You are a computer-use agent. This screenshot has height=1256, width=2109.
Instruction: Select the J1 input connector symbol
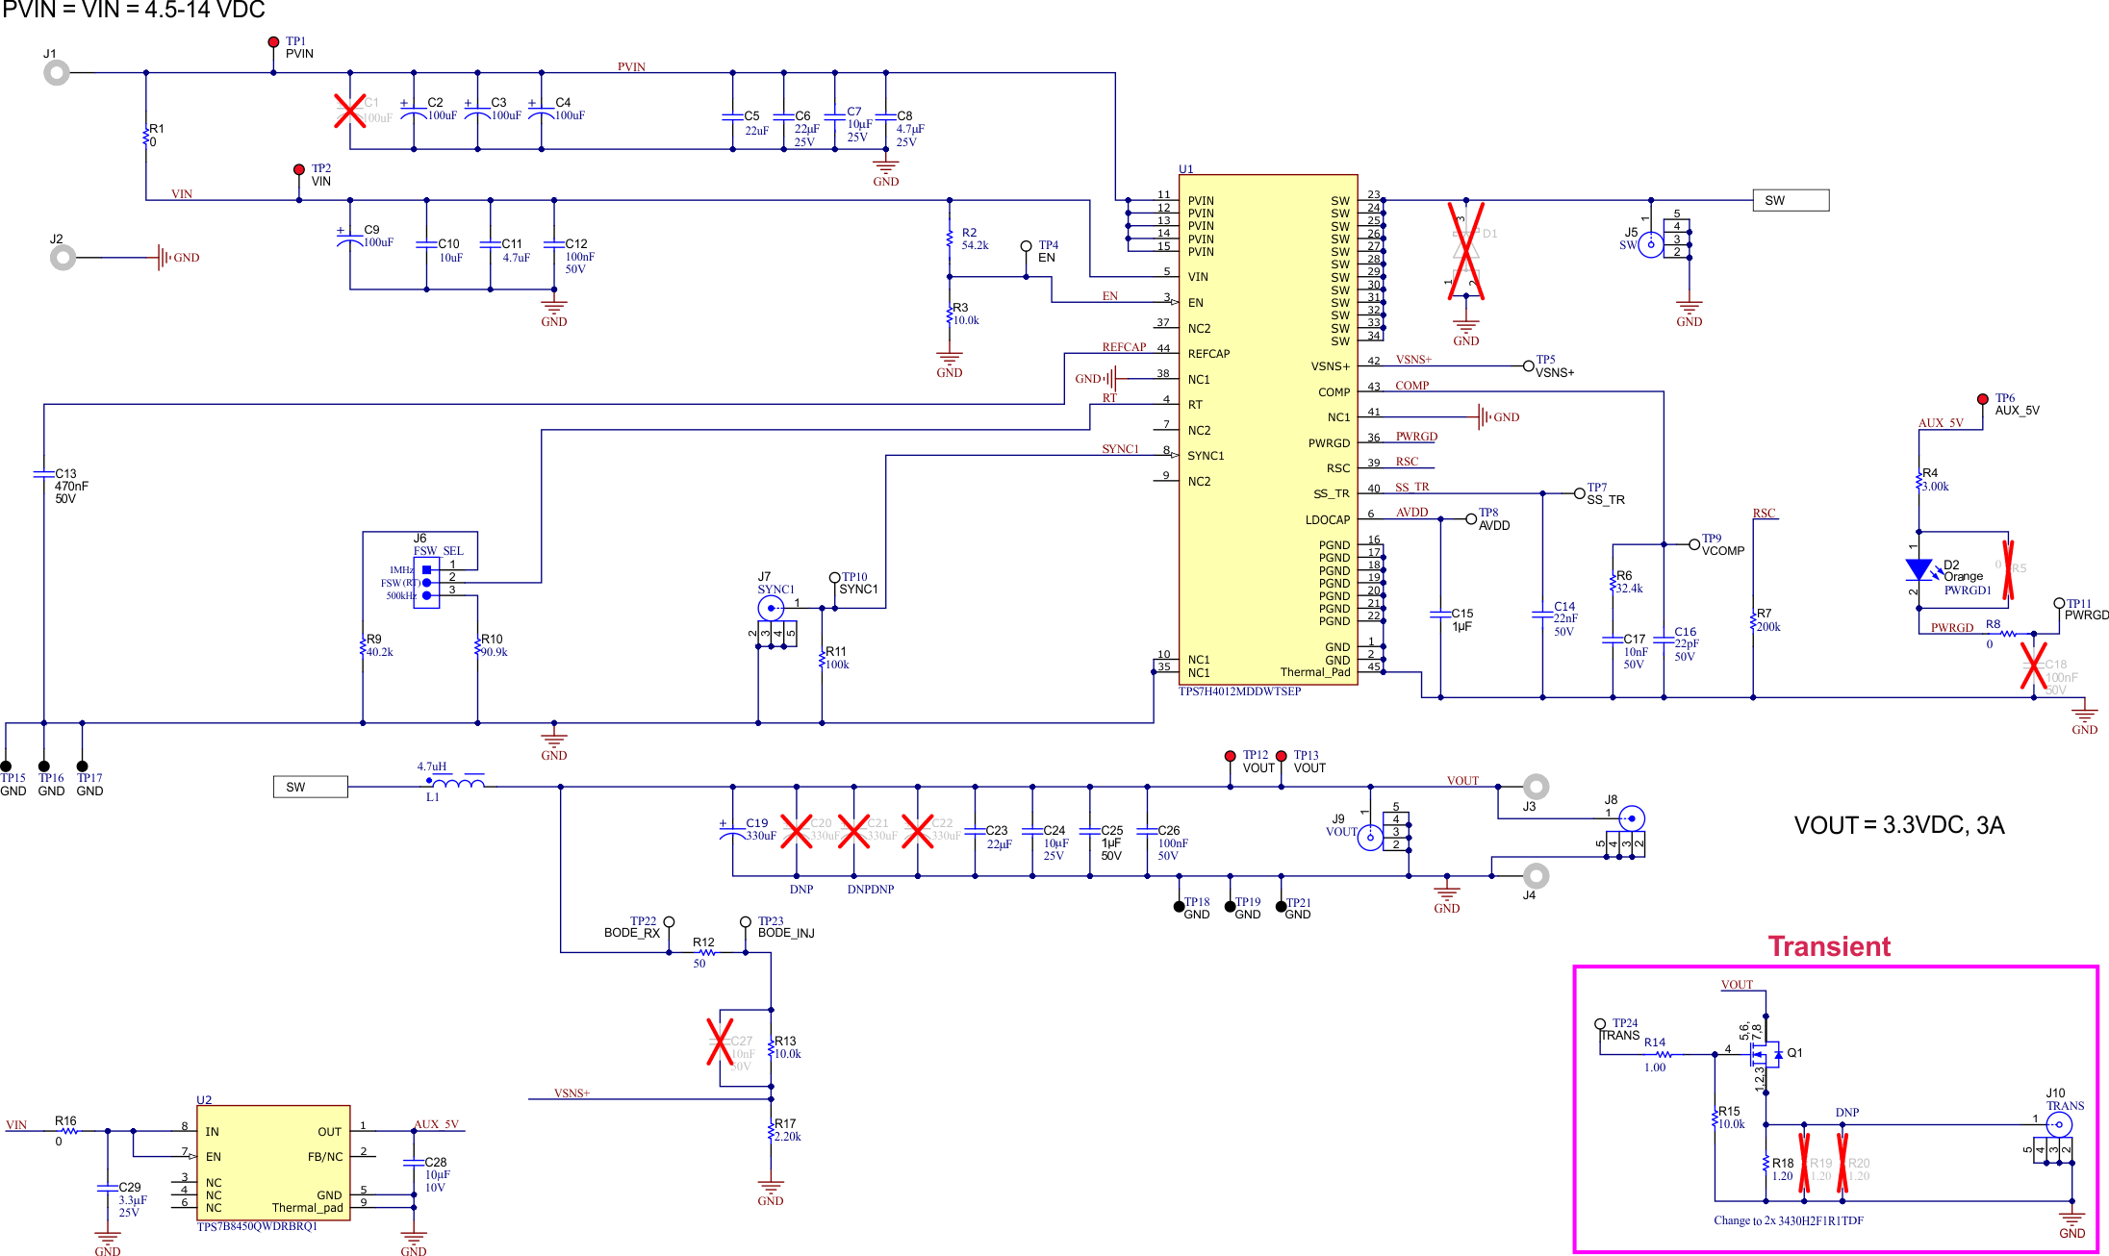click(58, 71)
